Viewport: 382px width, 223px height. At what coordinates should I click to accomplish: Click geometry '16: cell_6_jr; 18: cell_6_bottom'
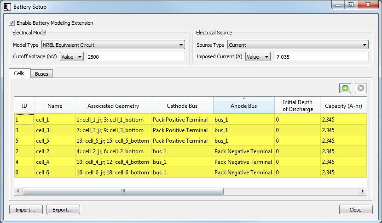pos(113,173)
